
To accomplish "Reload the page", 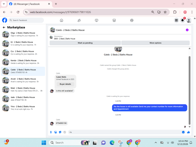I will [x=18, y=12].
